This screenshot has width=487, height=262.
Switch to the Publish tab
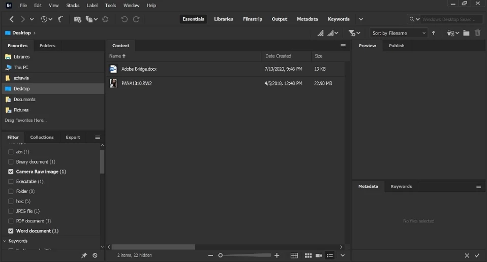click(x=397, y=46)
